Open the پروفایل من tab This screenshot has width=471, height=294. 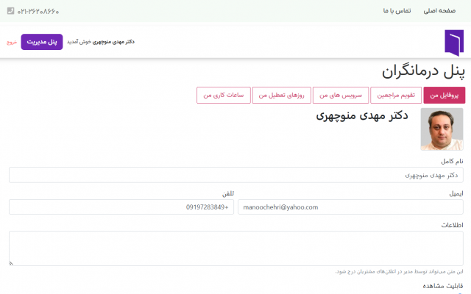(x=445, y=96)
